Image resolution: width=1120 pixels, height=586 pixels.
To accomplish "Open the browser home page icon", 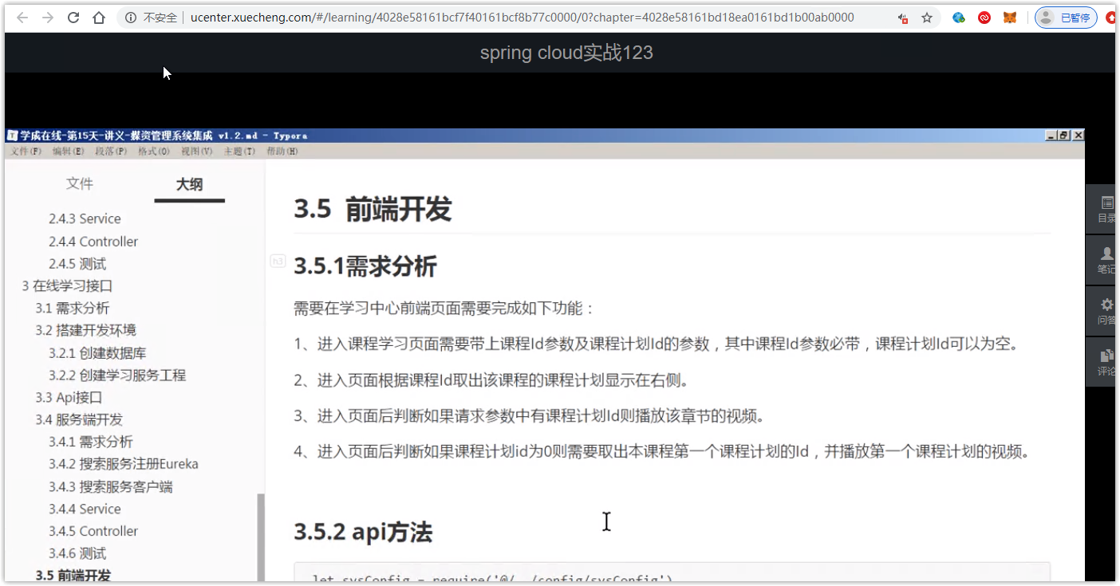I will 99,18.
